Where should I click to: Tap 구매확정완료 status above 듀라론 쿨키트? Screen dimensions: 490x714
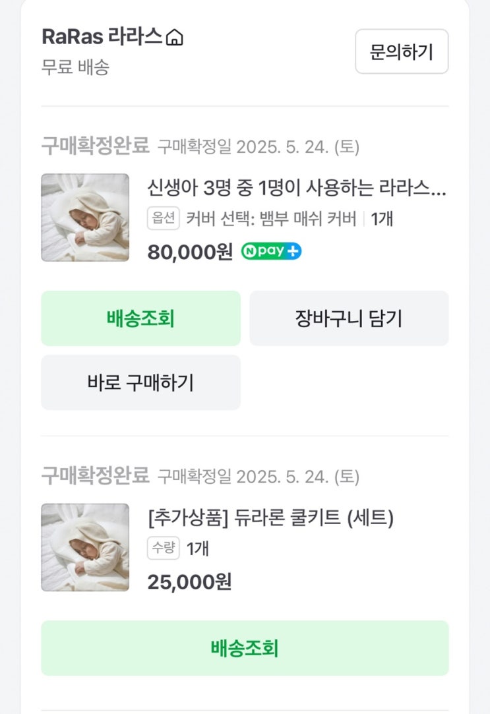96,475
